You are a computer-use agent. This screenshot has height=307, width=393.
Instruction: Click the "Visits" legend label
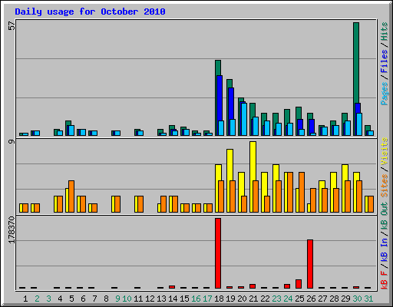(384, 152)
